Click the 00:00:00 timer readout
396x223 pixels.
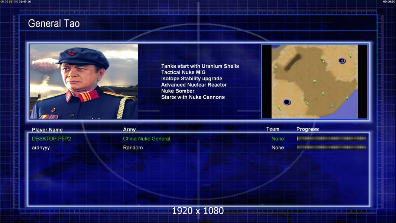click(389, 1)
